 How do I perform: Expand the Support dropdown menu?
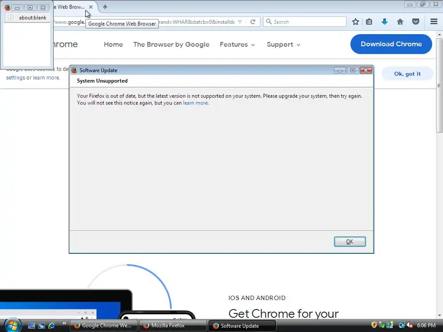(x=283, y=45)
